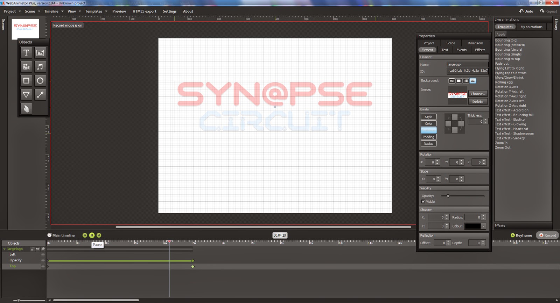Select the Image object tool
This screenshot has height=303, width=560.
pos(40,53)
